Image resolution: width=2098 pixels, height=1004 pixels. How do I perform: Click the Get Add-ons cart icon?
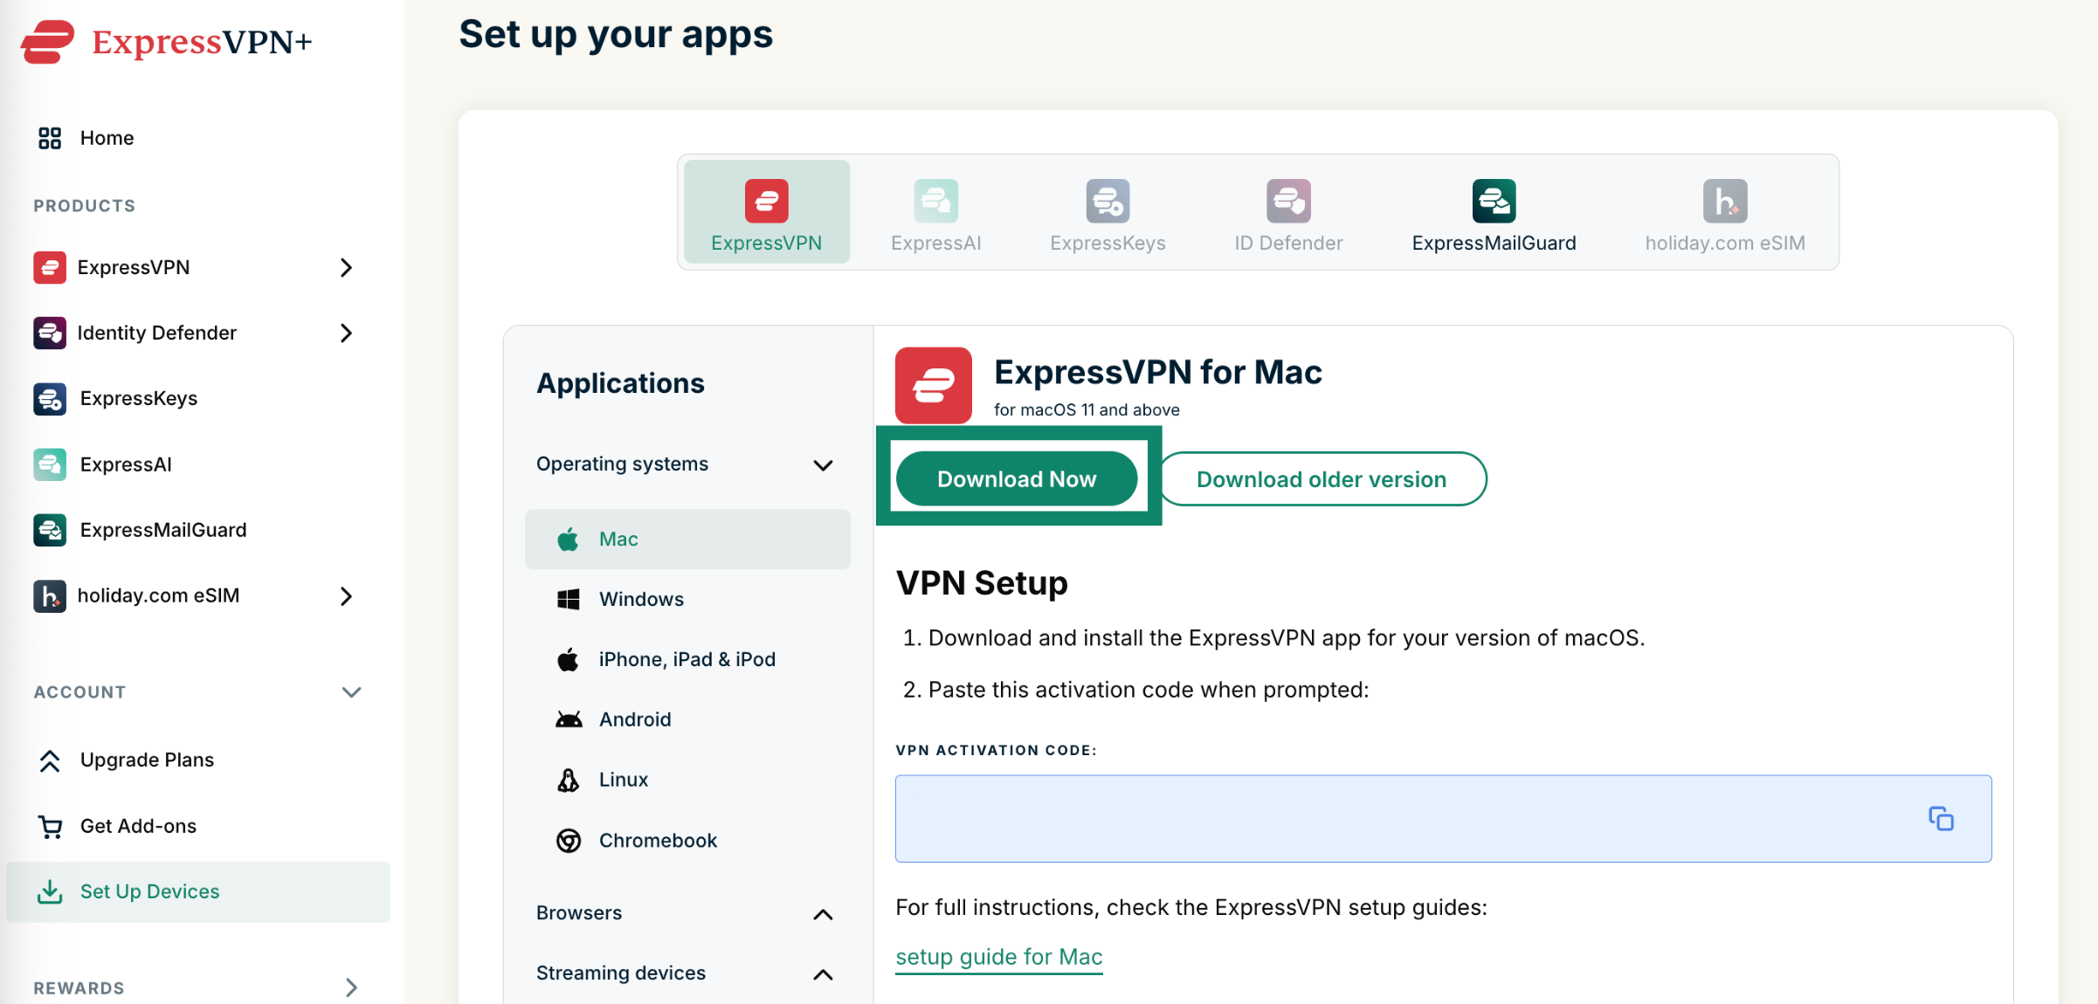(50, 826)
